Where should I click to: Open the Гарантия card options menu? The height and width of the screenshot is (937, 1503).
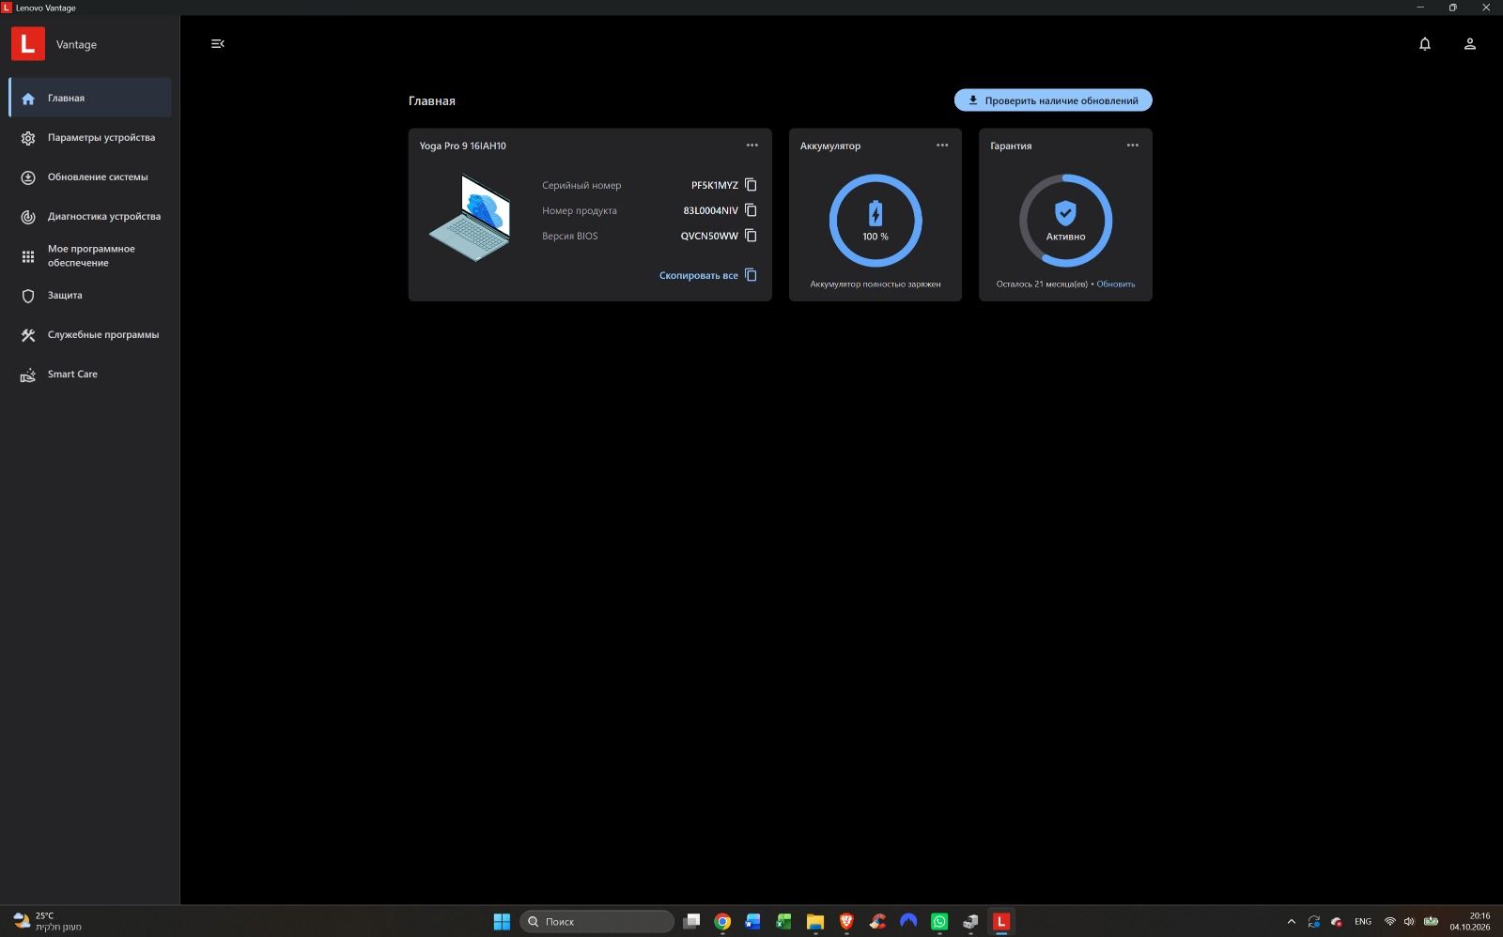pyautogui.click(x=1133, y=146)
